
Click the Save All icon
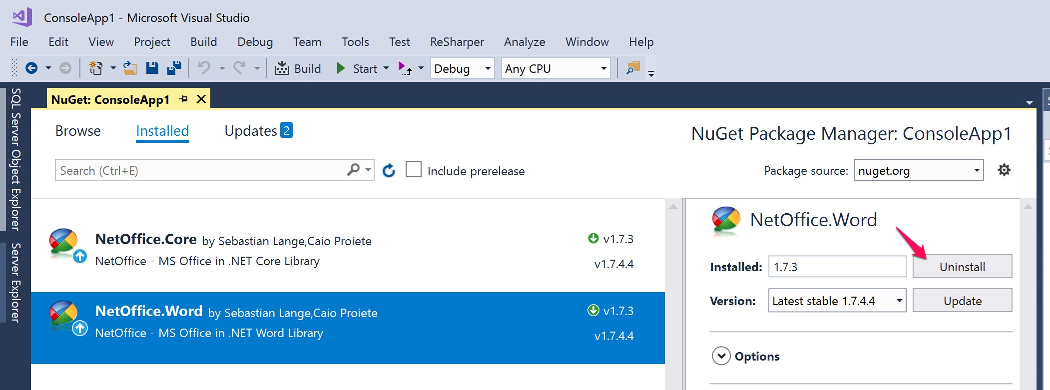[174, 68]
